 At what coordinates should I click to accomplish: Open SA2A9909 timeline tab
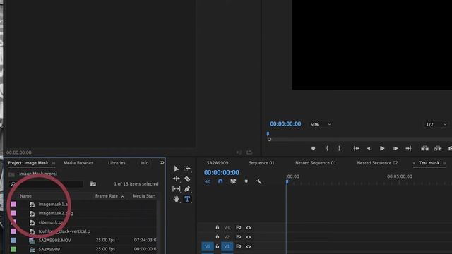218,163
